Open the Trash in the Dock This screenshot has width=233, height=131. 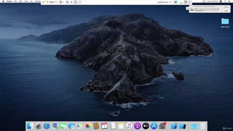click(203, 126)
